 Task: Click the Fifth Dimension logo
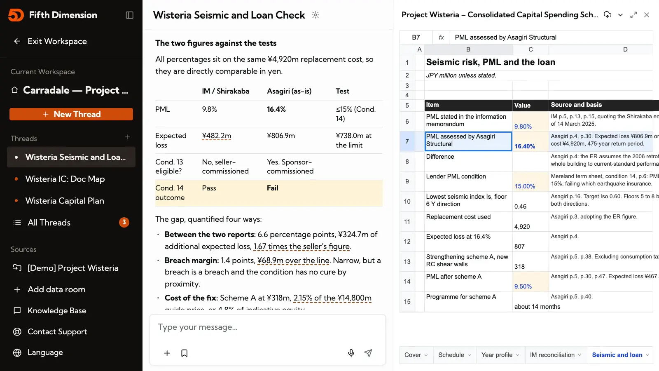(x=16, y=15)
